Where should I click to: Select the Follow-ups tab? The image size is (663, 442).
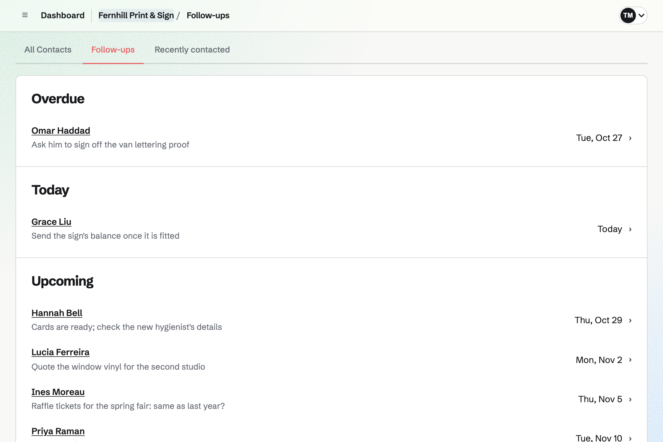pos(113,50)
